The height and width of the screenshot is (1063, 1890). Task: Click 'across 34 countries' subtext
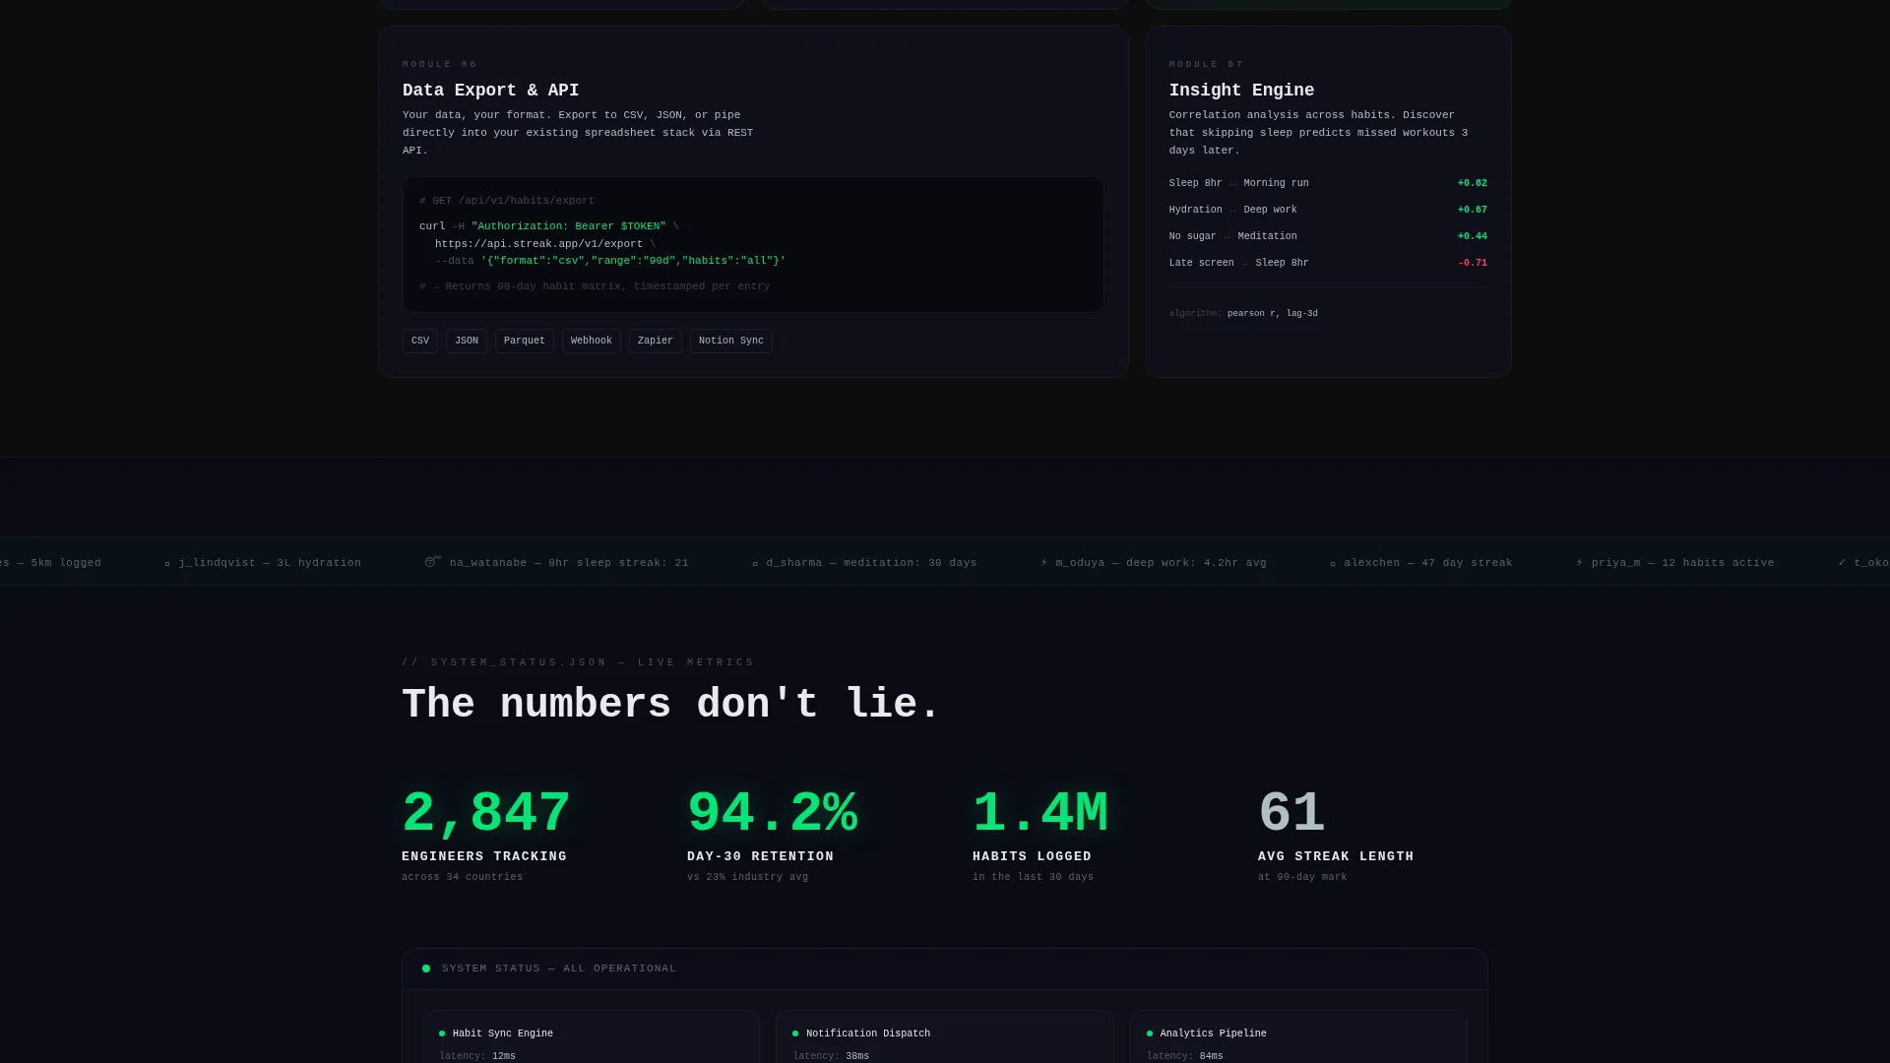coord(463,877)
